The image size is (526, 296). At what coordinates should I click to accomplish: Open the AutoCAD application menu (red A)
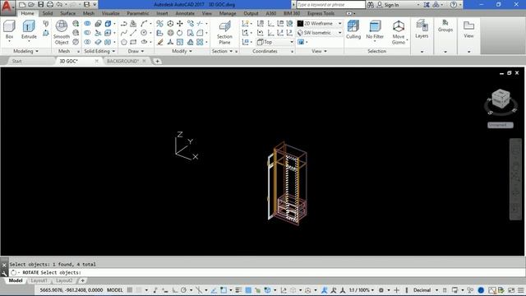click(x=7, y=7)
